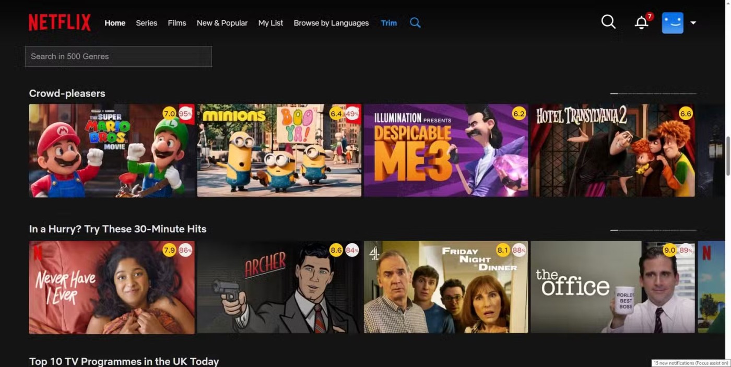Open My List

[x=270, y=23]
